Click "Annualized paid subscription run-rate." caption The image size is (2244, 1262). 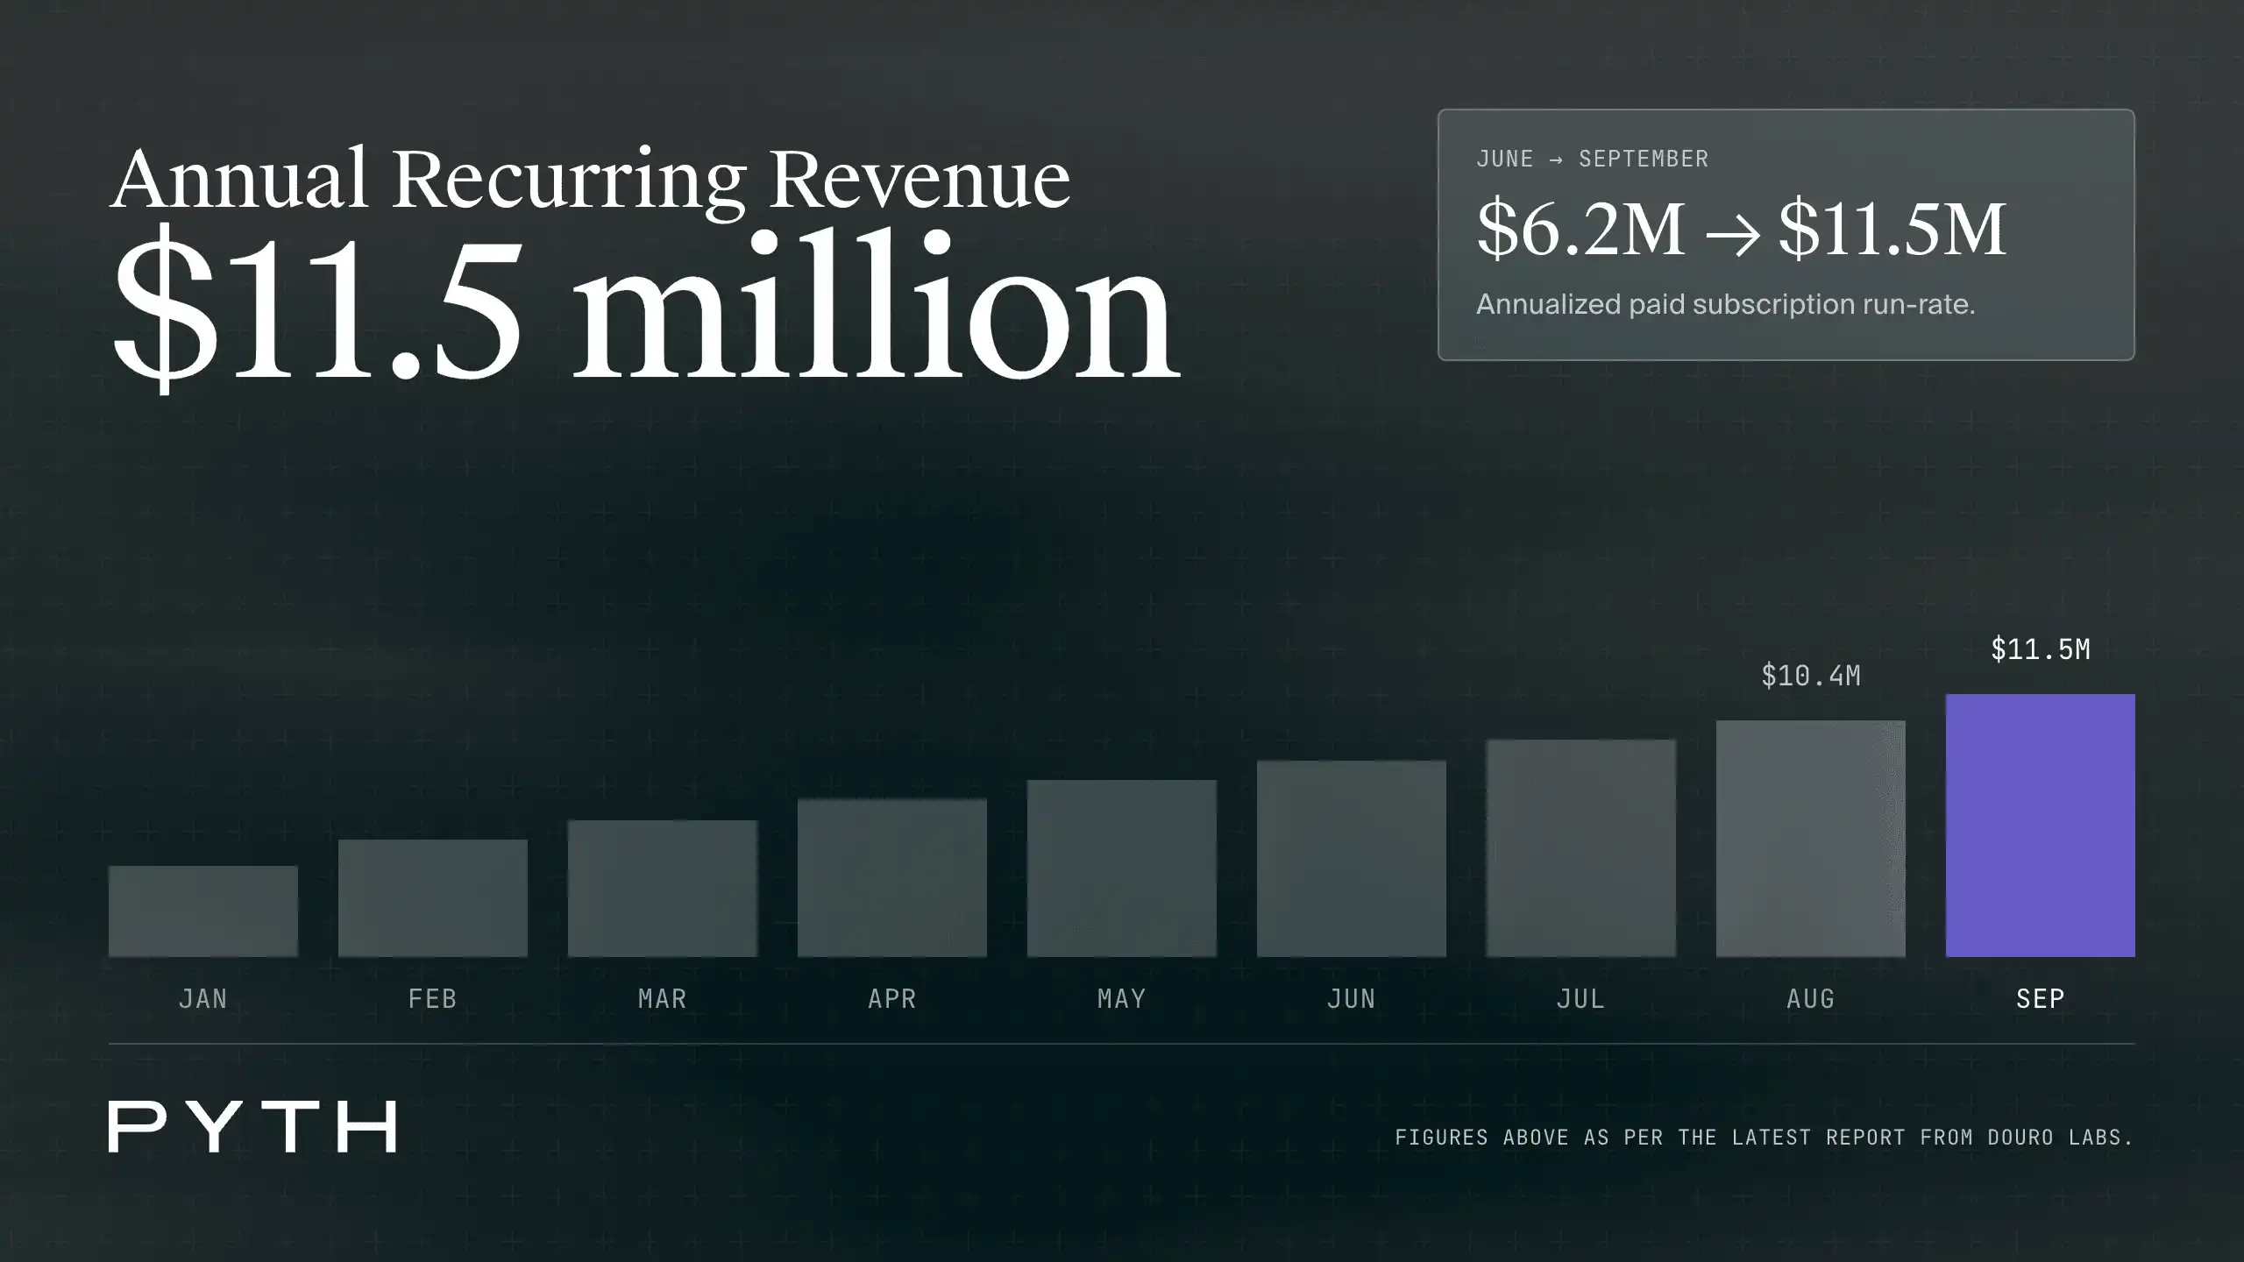point(1725,304)
